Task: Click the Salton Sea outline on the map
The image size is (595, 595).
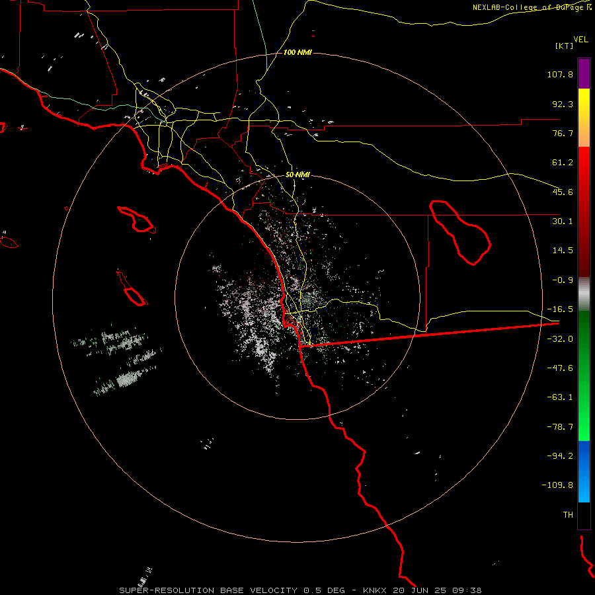Action: point(460,232)
